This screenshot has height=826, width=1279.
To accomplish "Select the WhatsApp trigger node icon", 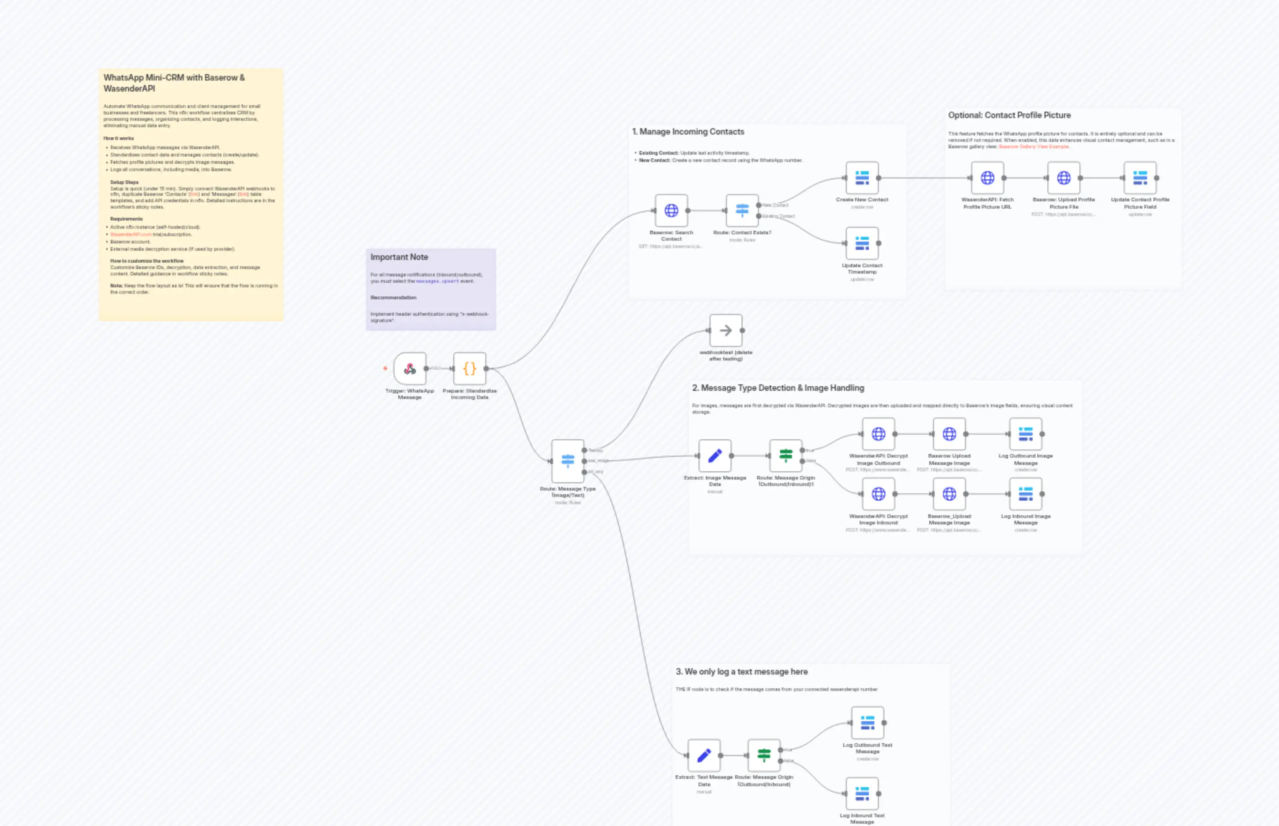I will (x=410, y=368).
